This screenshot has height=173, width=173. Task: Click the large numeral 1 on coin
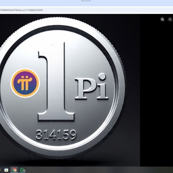[x=56, y=82]
